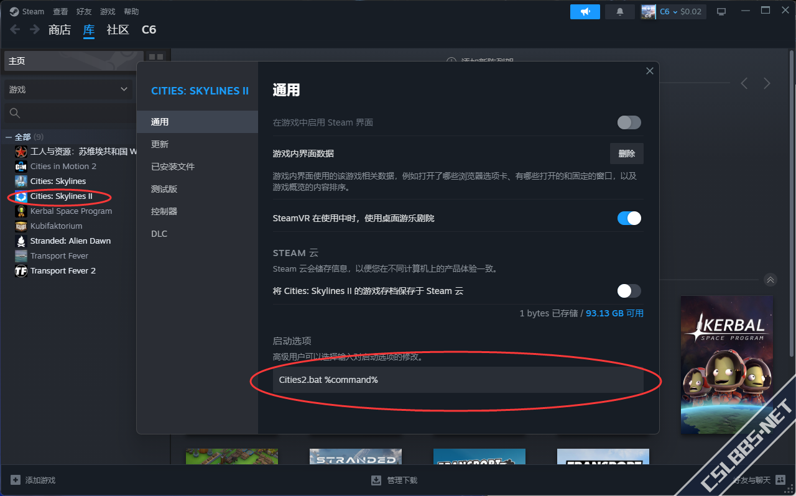Click the Big Picture display icon
This screenshot has height=496, width=796.
tap(721, 12)
